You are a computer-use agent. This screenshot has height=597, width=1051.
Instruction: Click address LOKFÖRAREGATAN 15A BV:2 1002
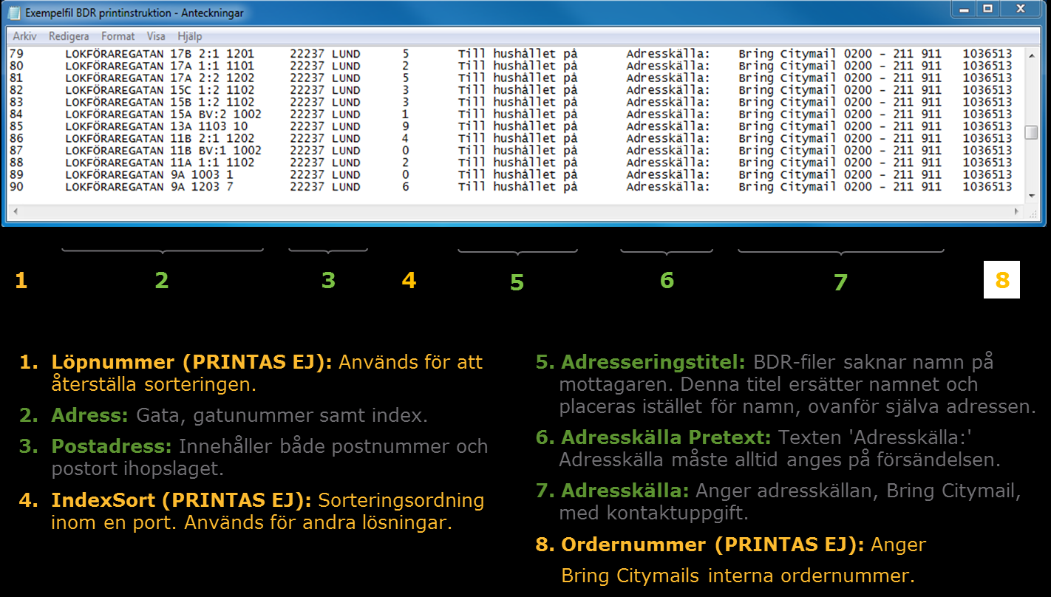click(x=163, y=115)
